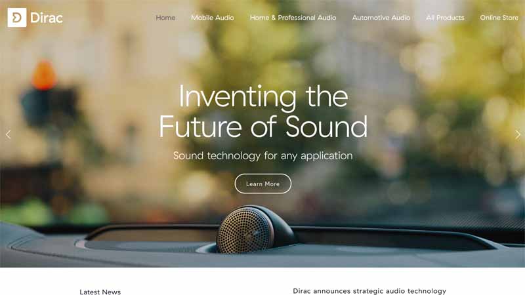This screenshot has width=525, height=295.
Task: Click the square Dirac D logo icon
Action: tap(17, 18)
